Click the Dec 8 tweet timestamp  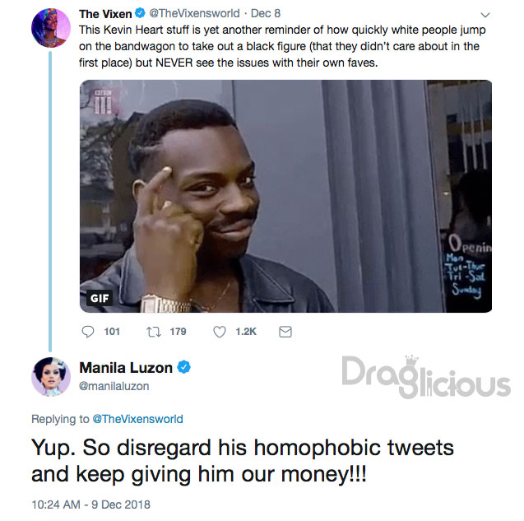266,13
